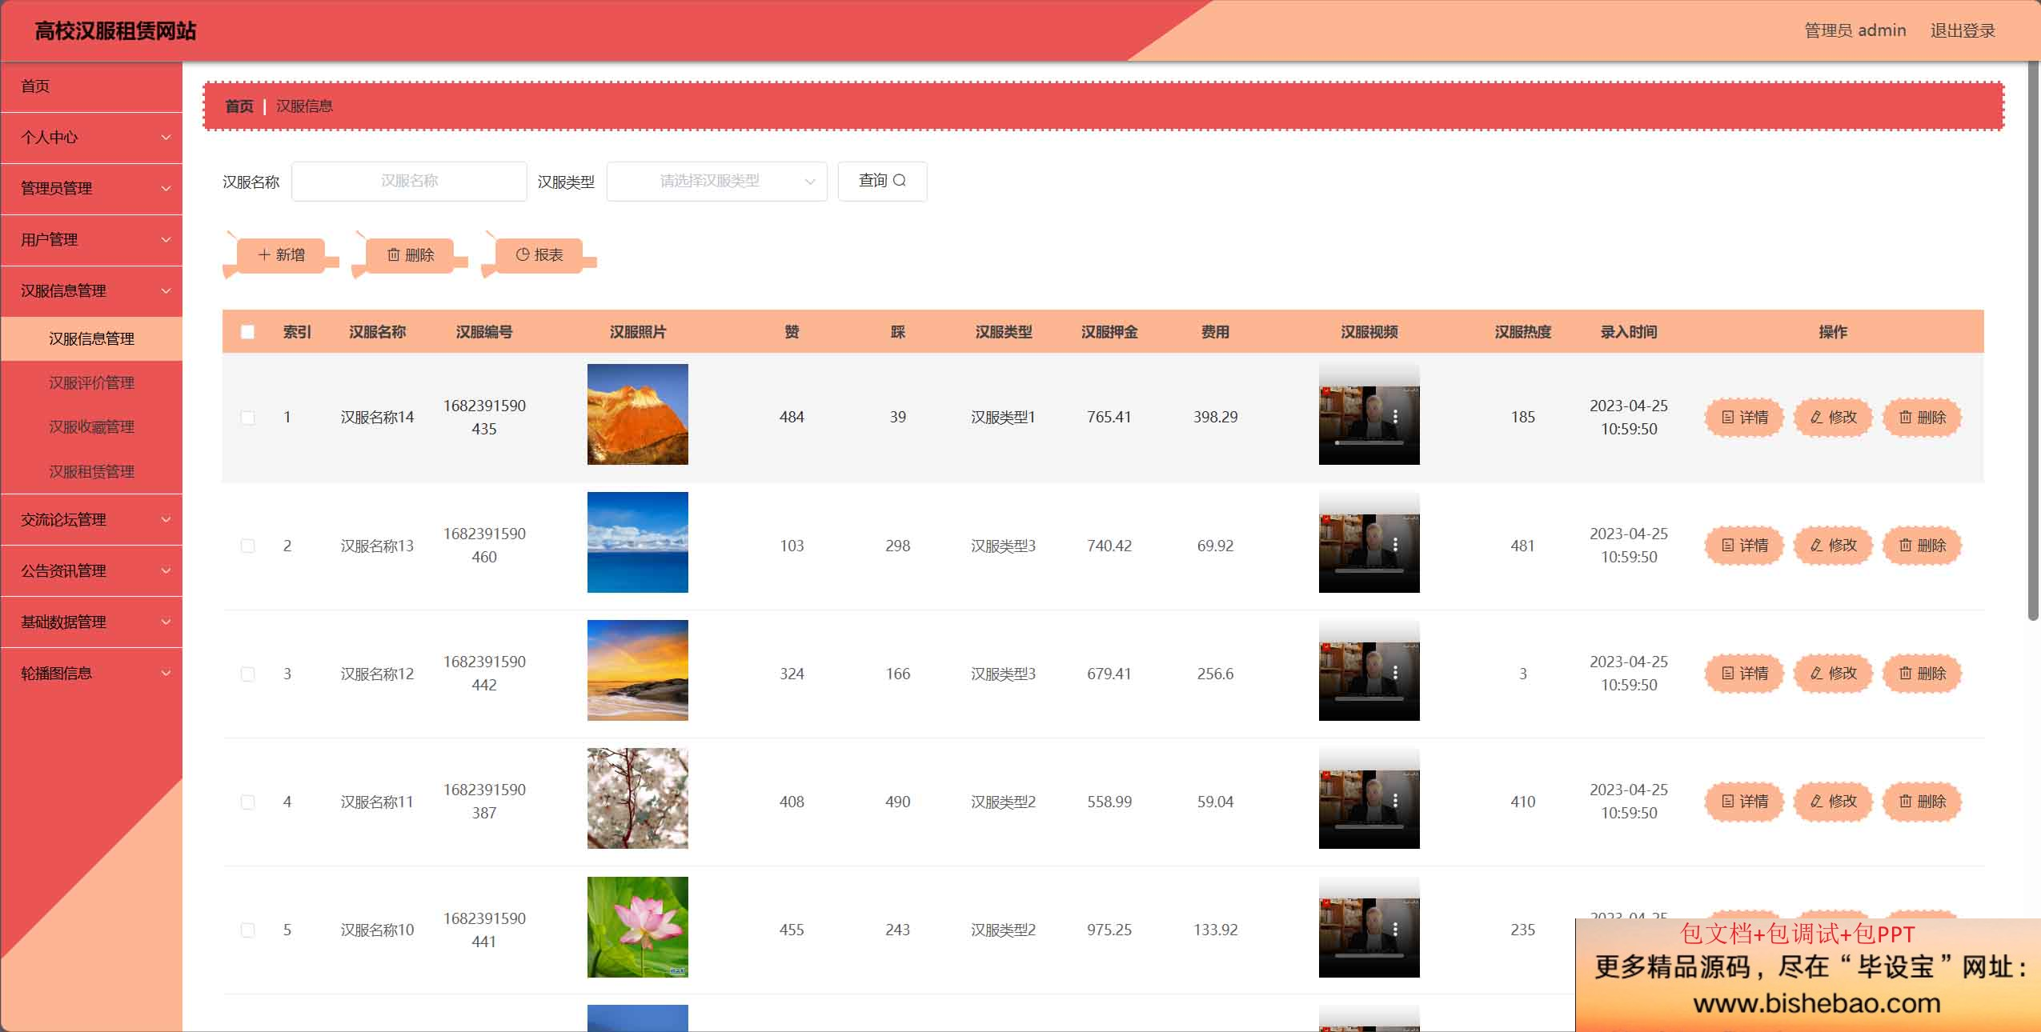2041x1032 pixels.
Task: Focus the 汉服名称 search input
Action: coord(409,181)
